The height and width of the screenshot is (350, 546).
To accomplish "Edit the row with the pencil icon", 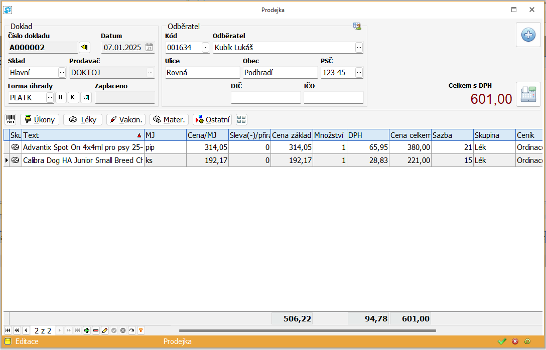I will click(x=105, y=330).
